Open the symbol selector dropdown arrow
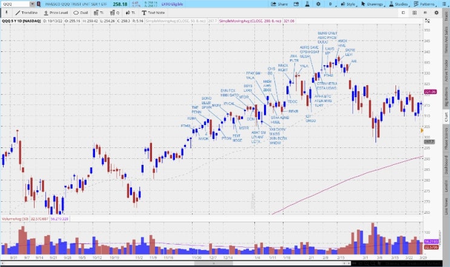 click(32, 4)
